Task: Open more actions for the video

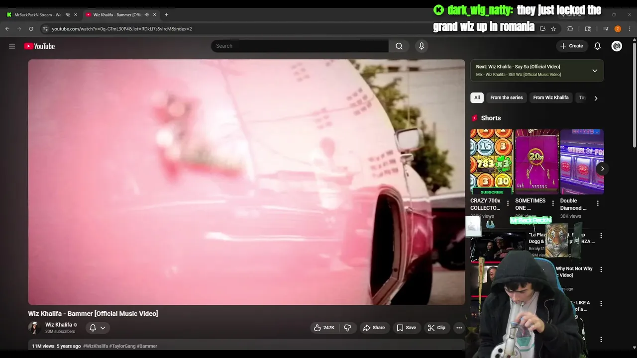Action: pos(459,328)
